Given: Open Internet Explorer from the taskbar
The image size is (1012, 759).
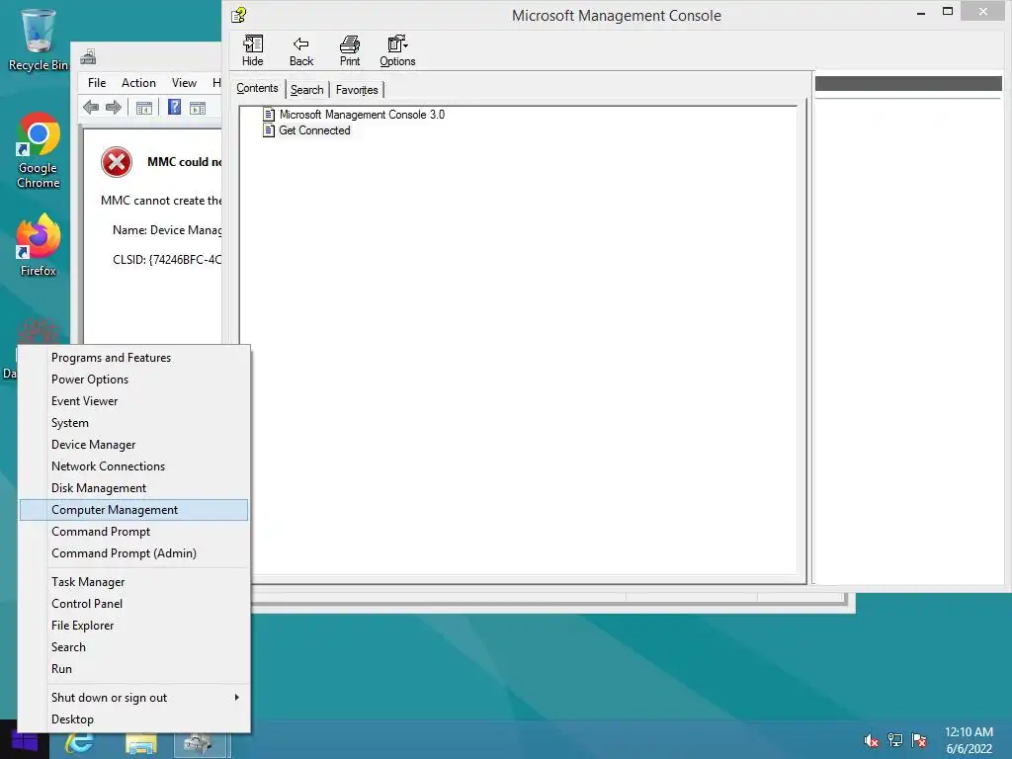Looking at the screenshot, I should [x=80, y=743].
